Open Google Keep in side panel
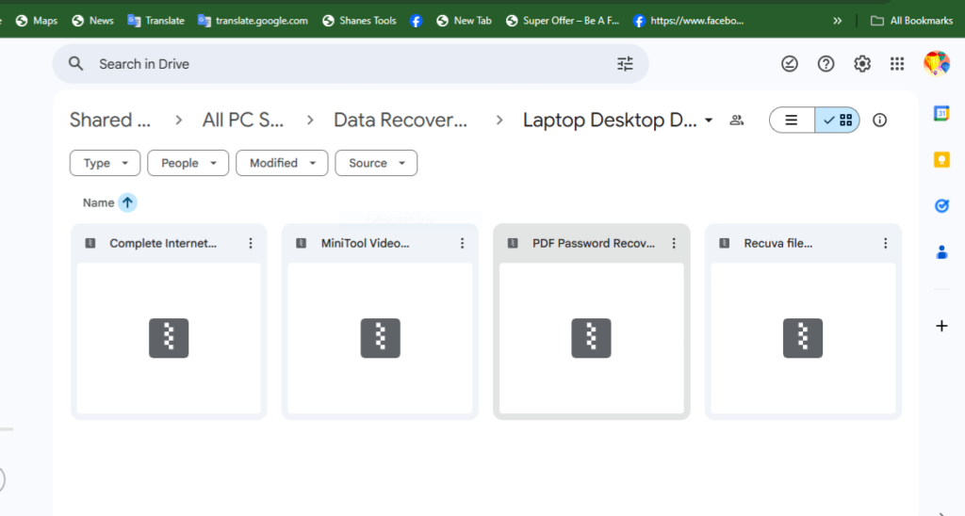Viewport: 965px width, 516px height. tap(940, 160)
